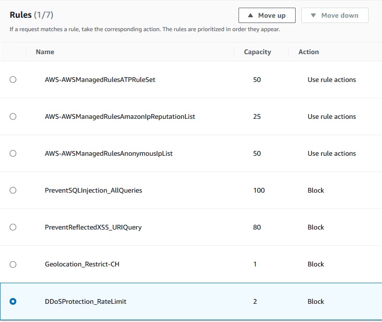Screen dimensions: 382x322
Task: Click Block action for PreventSQLInjection_AllQueries
Action: point(316,190)
